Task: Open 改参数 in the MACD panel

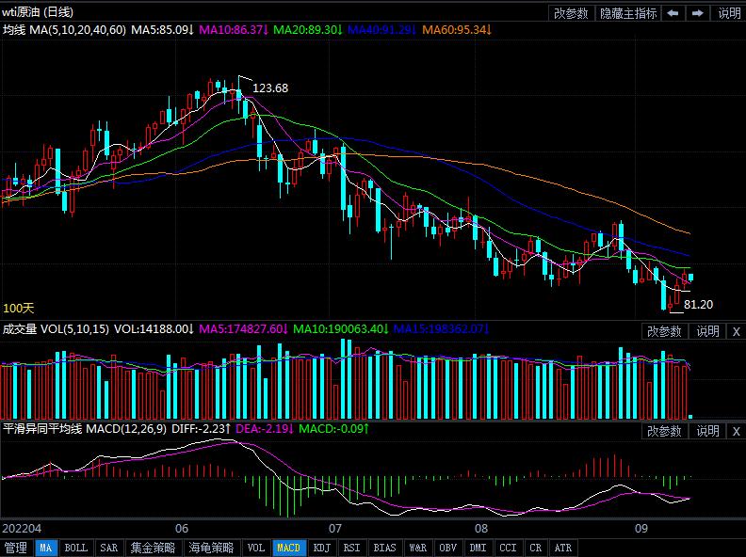Action: tap(664, 431)
